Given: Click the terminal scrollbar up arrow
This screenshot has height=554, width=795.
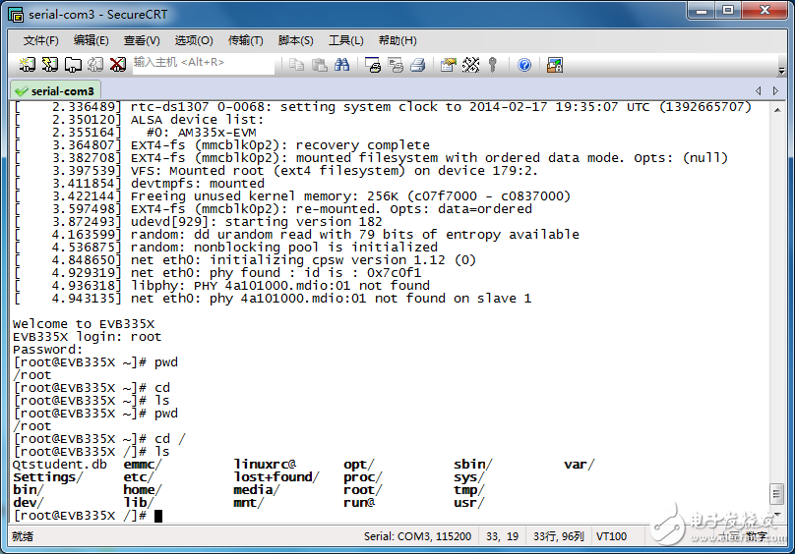Looking at the screenshot, I should coord(776,110).
